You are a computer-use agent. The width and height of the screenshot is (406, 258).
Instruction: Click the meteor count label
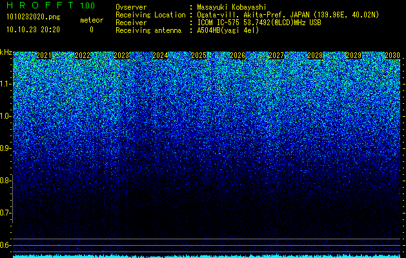point(92,20)
